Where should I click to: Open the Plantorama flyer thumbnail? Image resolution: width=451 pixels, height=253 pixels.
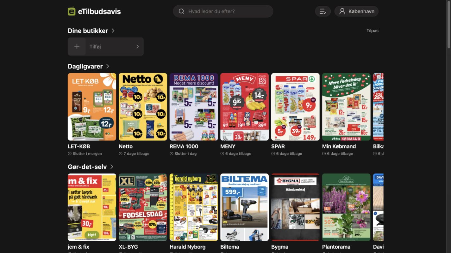346,207
